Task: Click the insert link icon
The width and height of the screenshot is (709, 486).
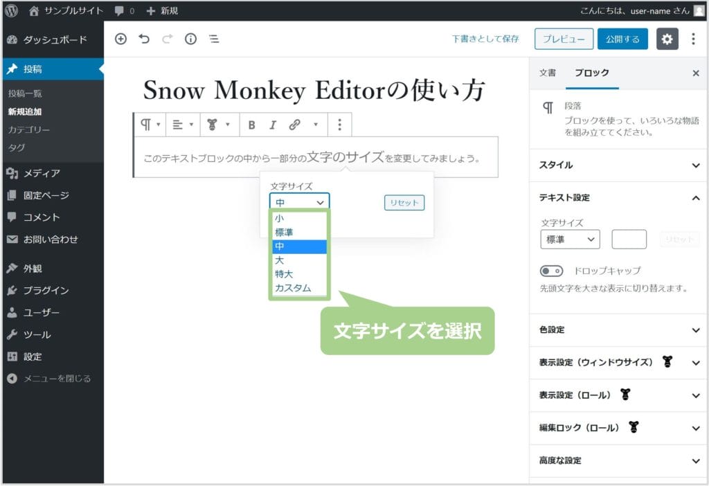Action: point(294,125)
